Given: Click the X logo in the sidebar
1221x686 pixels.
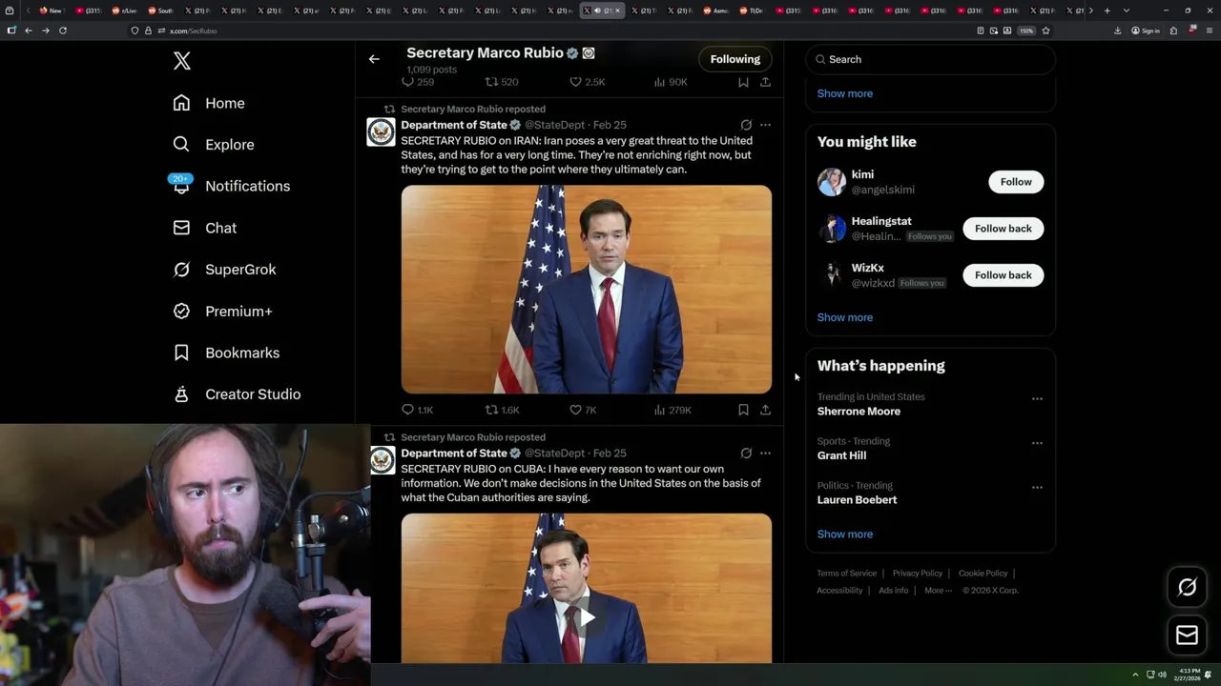Looking at the screenshot, I should coord(182,61).
